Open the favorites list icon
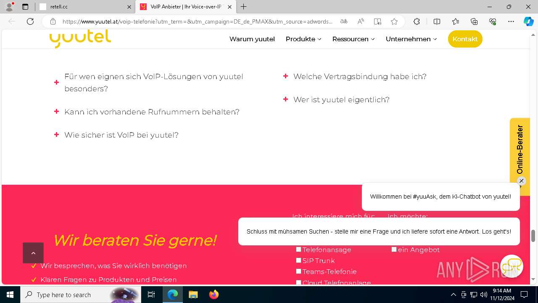The width and height of the screenshot is (538, 303). click(456, 21)
